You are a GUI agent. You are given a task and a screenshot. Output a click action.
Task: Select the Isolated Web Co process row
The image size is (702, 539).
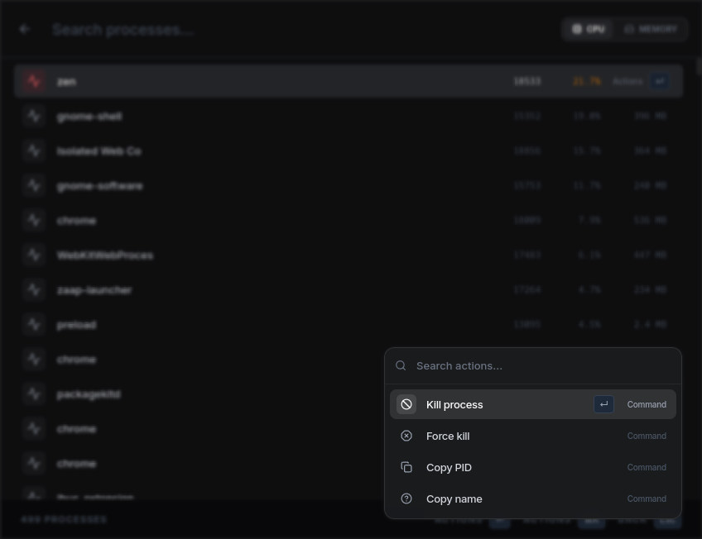(x=349, y=151)
